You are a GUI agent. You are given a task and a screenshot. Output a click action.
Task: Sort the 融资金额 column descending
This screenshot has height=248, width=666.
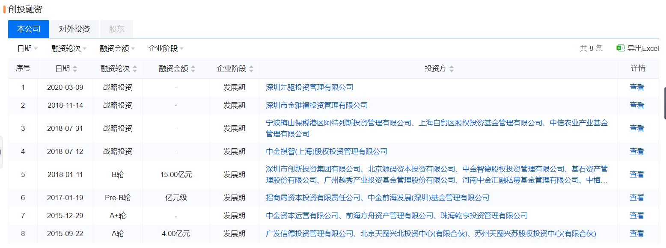point(193,71)
